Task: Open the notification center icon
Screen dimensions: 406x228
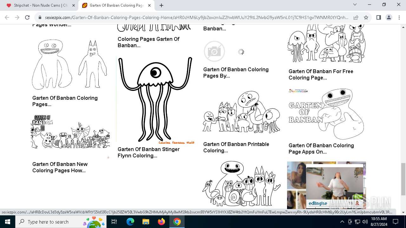Action: pyautogui.click(x=396, y=222)
